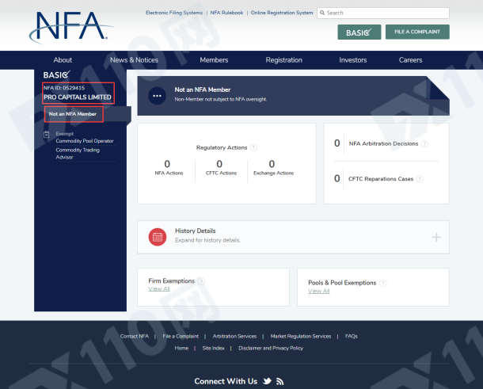Open the Careers menu

pos(410,60)
